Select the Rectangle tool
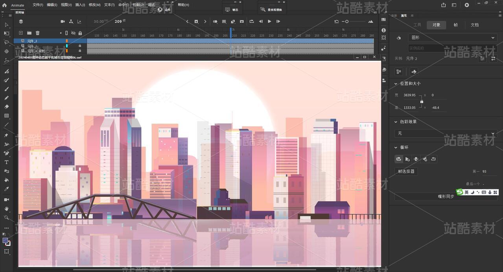Image resolution: width=503 pixels, height=272 pixels. click(x=6, y=116)
